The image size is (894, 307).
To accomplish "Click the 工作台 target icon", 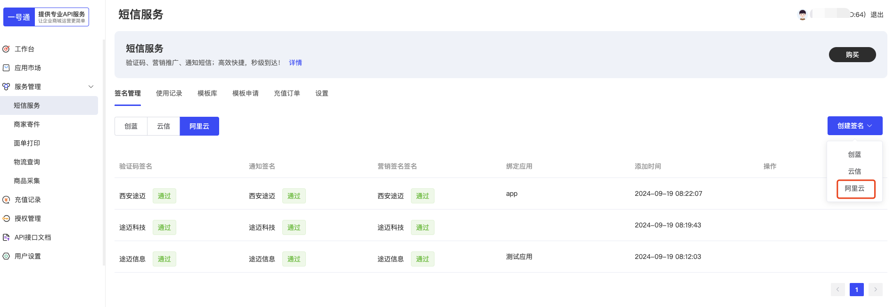I will pos(6,49).
